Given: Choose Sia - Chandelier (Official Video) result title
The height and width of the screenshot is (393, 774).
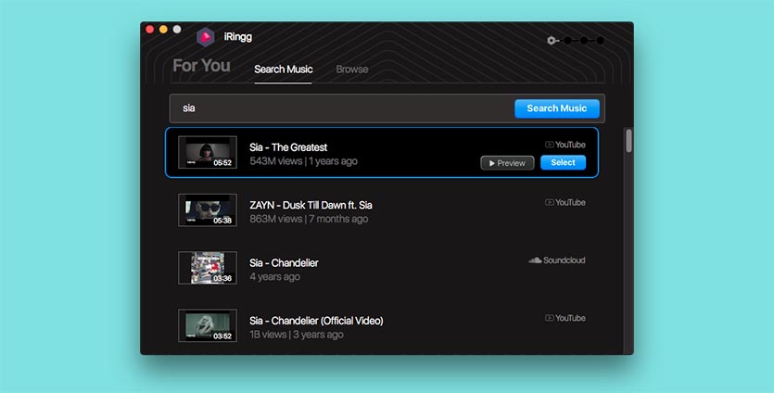Looking at the screenshot, I should [x=316, y=321].
